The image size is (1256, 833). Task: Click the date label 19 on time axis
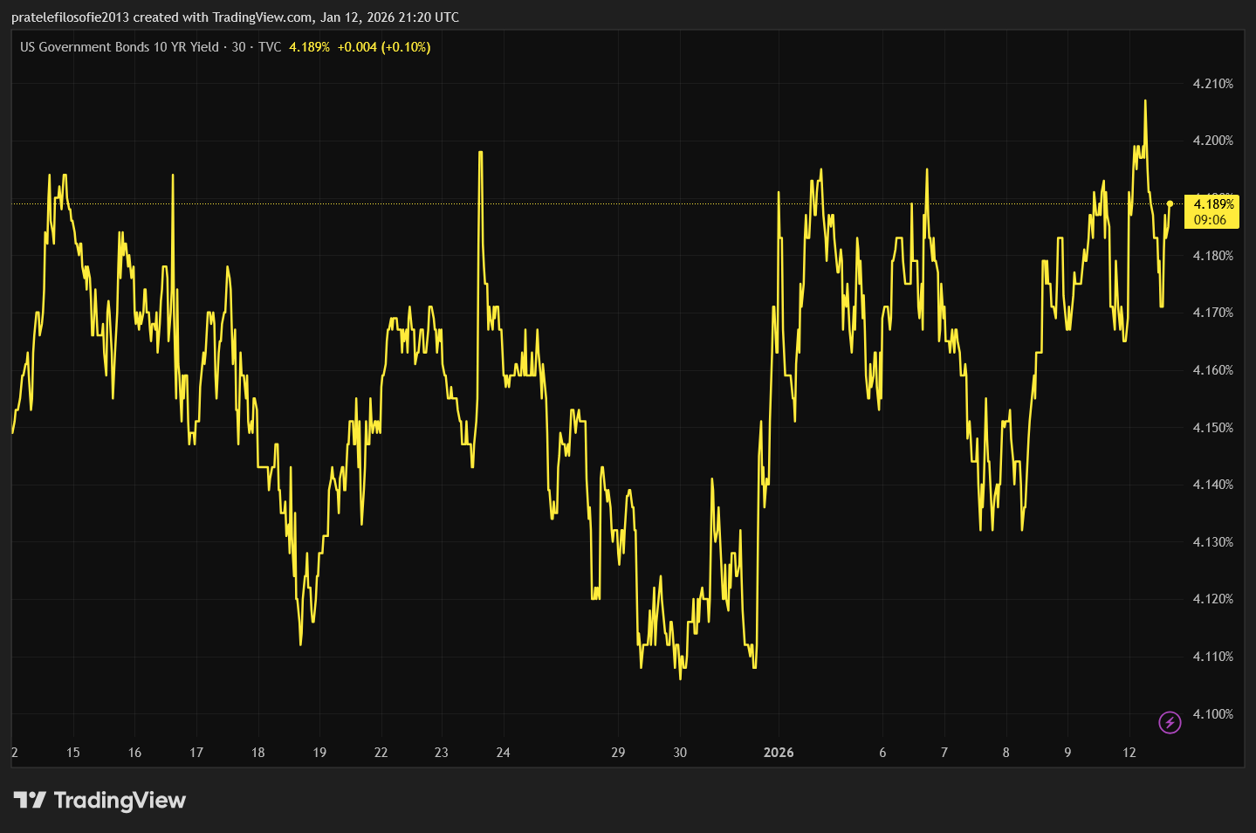point(319,753)
